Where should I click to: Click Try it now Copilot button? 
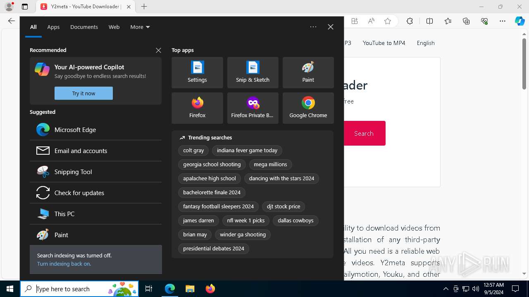[x=83, y=93]
